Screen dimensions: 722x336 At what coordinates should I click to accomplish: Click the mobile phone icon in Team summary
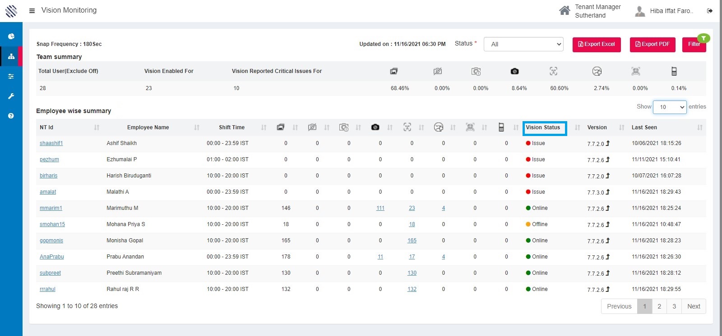coord(674,71)
